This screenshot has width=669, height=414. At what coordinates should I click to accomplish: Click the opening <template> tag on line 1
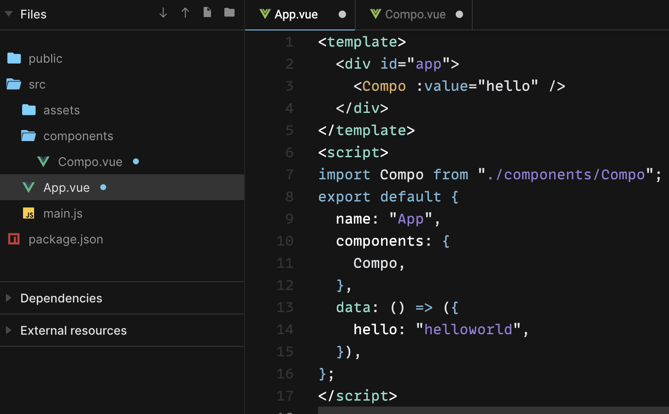pos(362,42)
